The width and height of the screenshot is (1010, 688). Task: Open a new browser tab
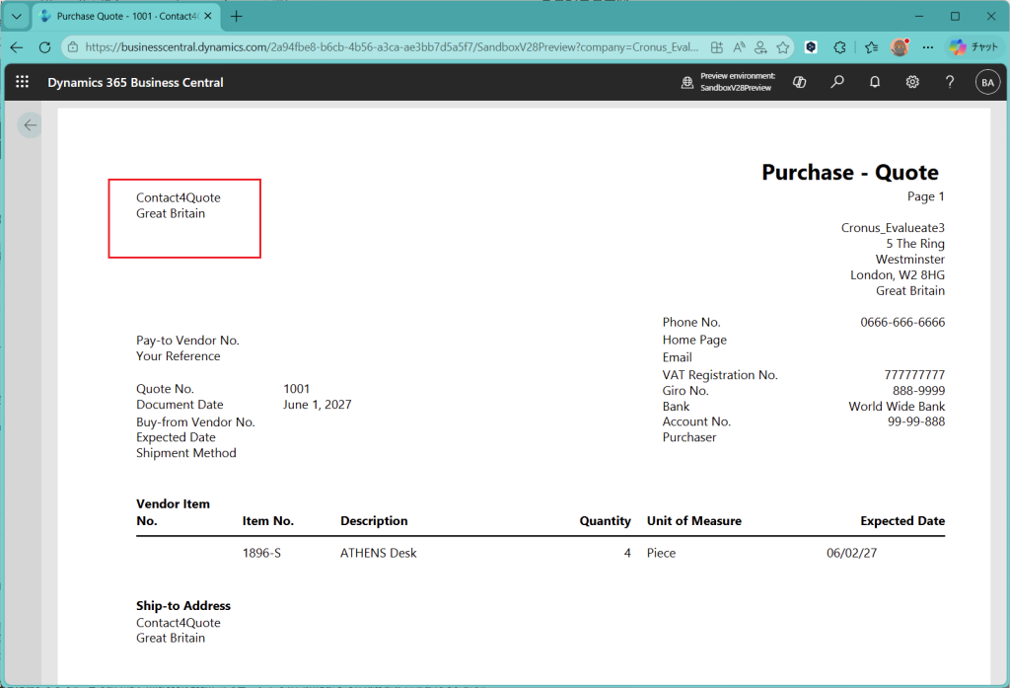tap(237, 16)
